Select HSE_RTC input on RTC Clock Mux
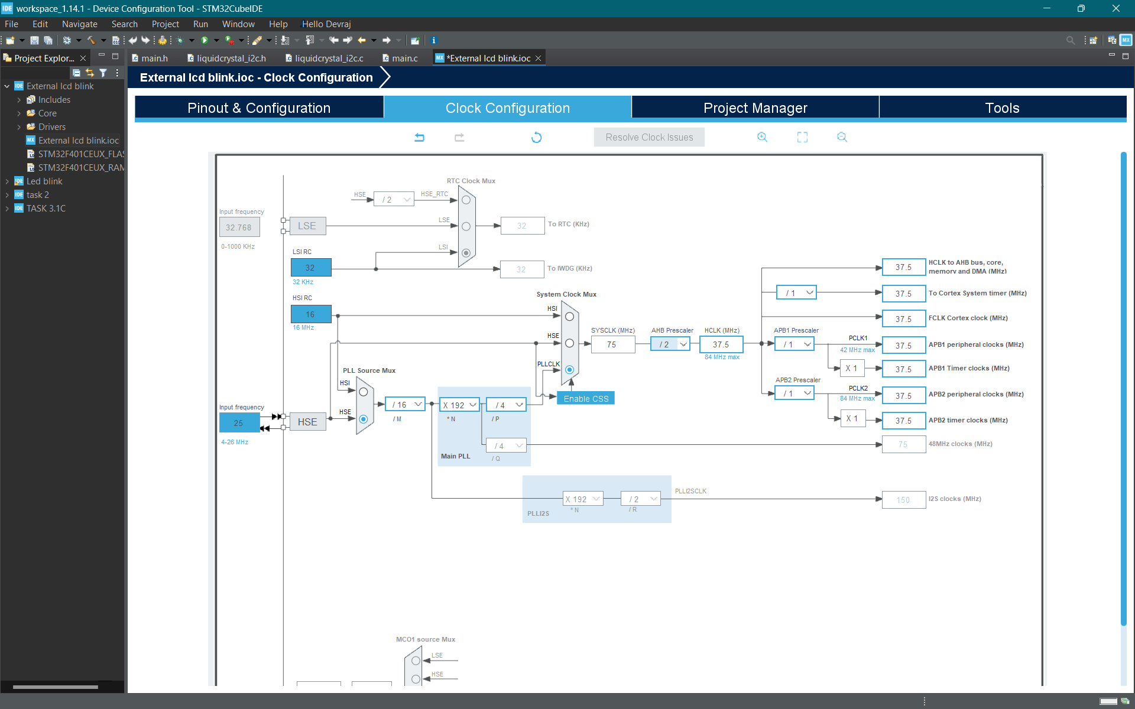The image size is (1135, 709). pyautogui.click(x=466, y=200)
